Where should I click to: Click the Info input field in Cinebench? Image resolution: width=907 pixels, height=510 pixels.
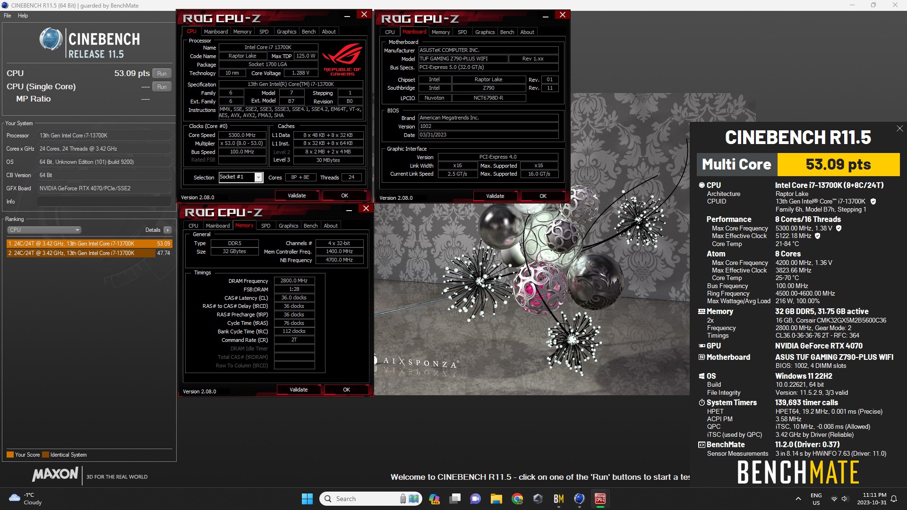[104, 202]
